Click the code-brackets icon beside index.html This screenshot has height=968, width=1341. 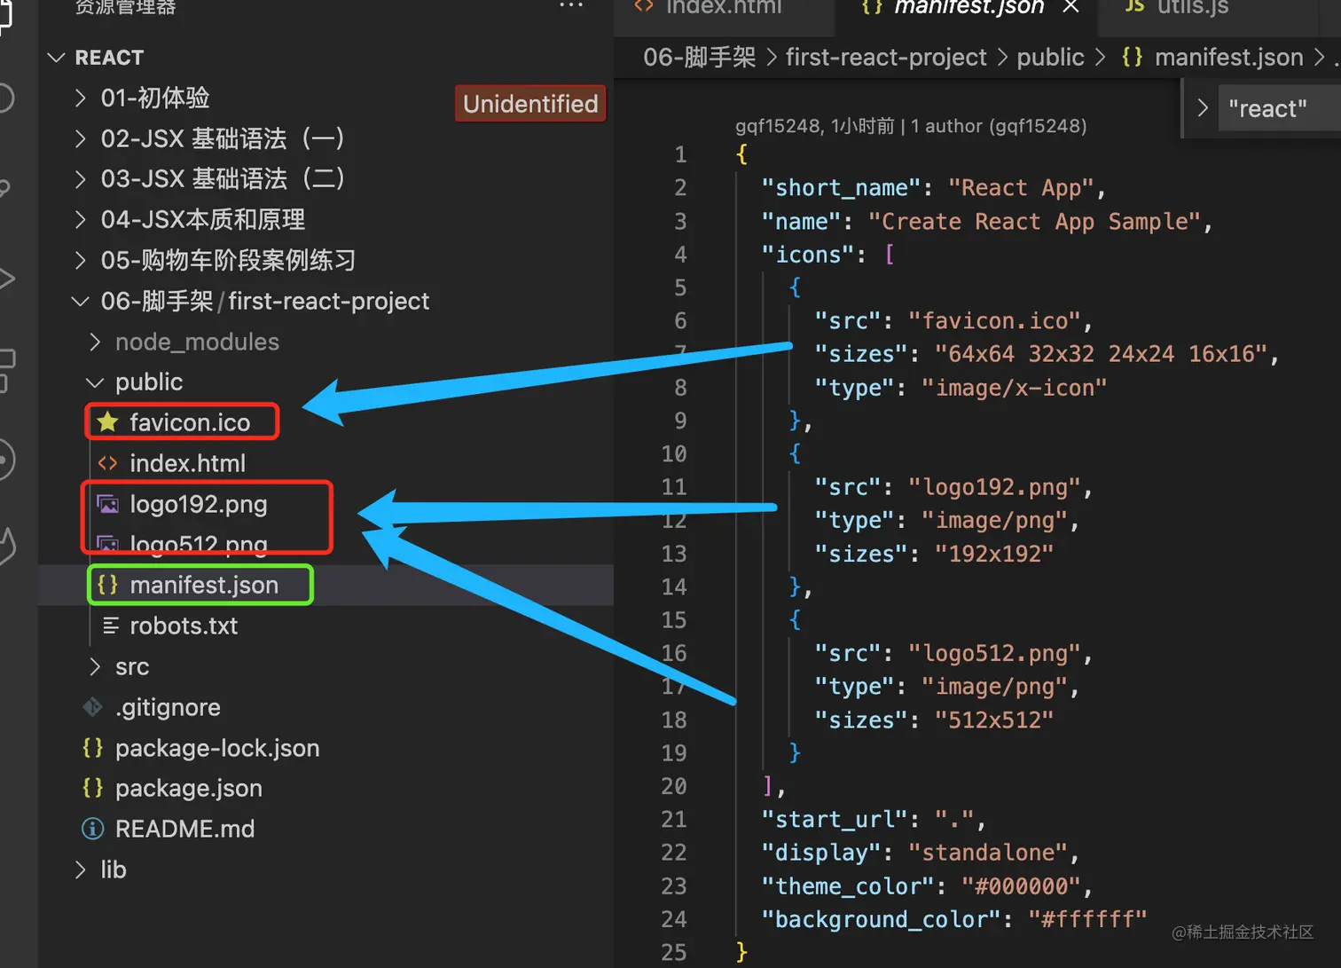[108, 463]
